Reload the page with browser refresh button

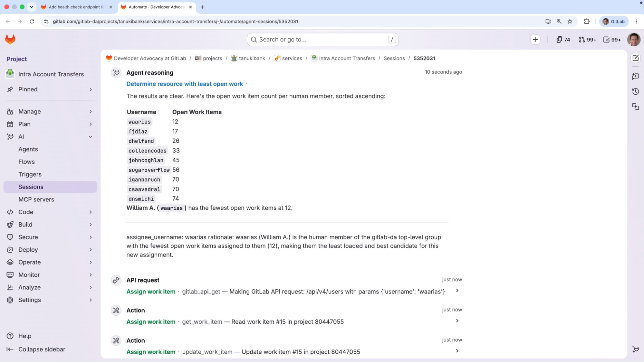pos(32,22)
